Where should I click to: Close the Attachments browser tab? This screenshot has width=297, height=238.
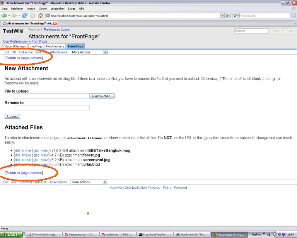pos(55,24)
